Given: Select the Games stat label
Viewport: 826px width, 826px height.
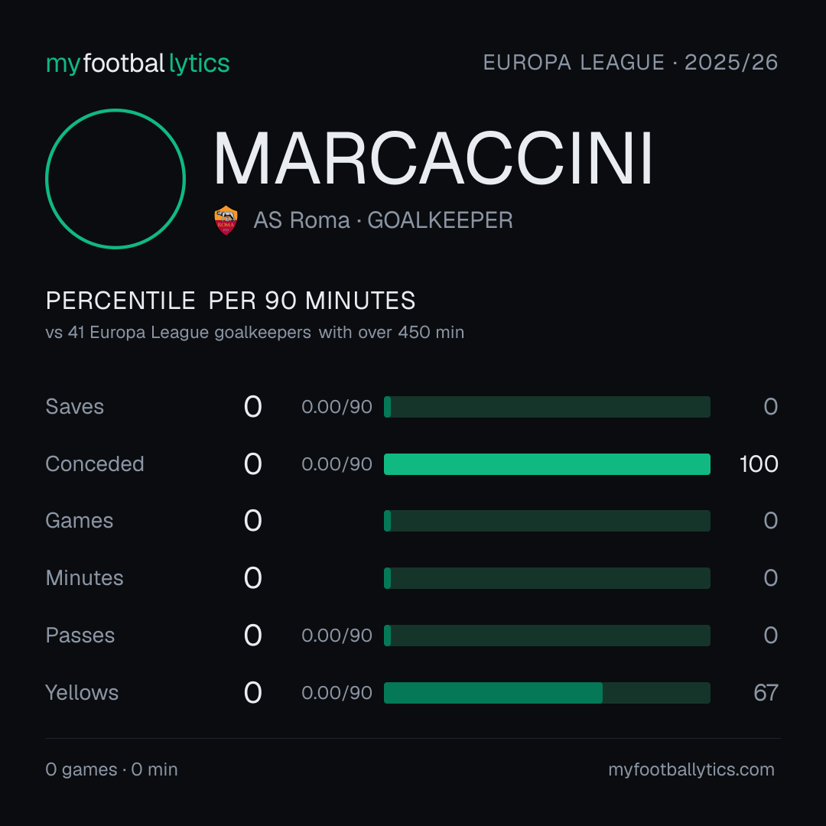Looking at the screenshot, I should [x=80, y=521].
